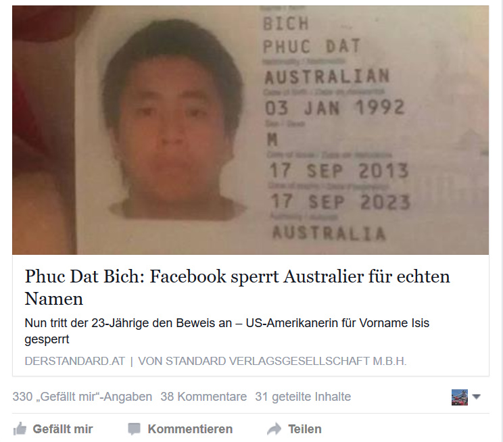
Task: Click the speech bubble comment icon
Action: (x=134, y=429)
